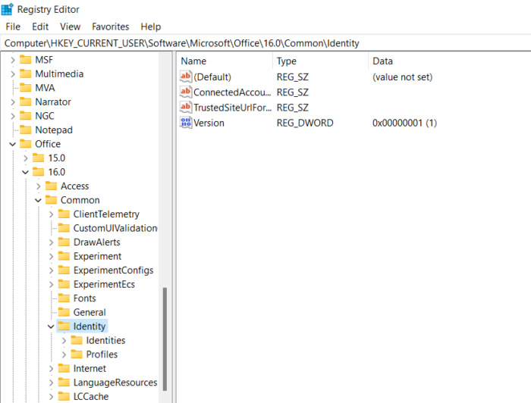Collapse the Identity key
The image size is (531, 403).
click(x=51, y=326)
